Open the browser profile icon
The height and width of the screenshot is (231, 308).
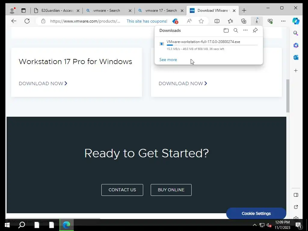12,11
